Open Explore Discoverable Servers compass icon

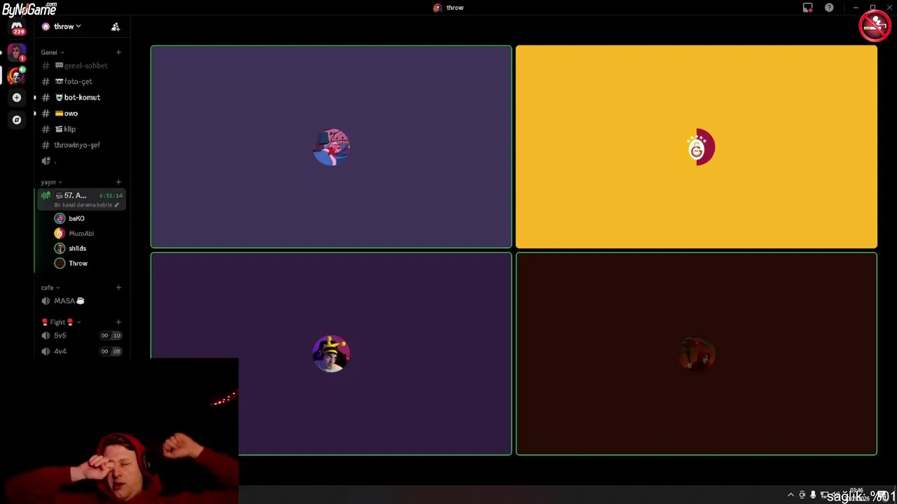click(x=17, y=120)
